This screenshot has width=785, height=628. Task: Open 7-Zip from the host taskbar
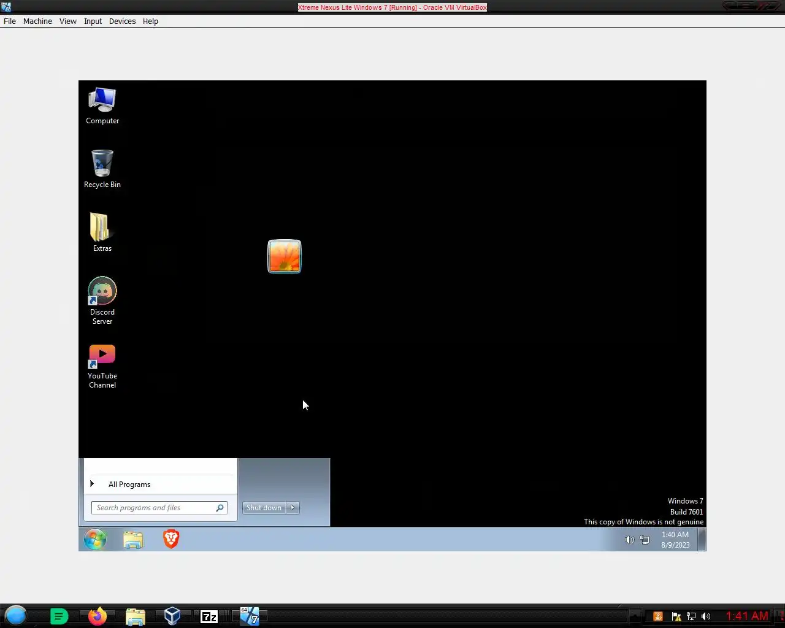tap(209, 616)
